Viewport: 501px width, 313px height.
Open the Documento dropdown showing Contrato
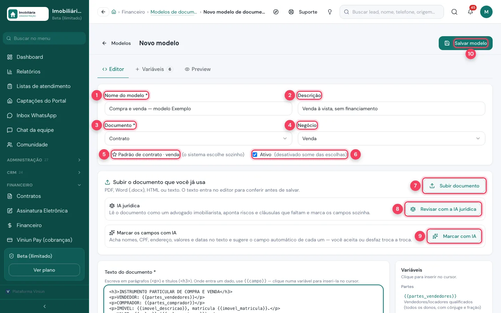tap(198, 138)
